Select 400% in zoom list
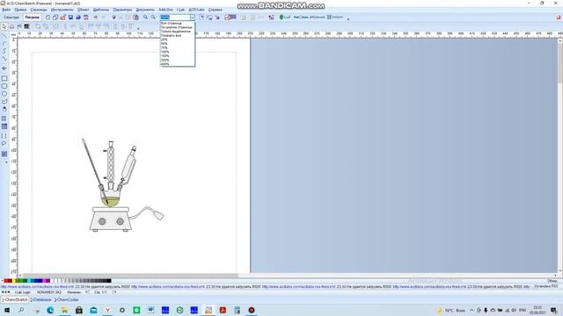563x316 pixels. tap(178, 64)
